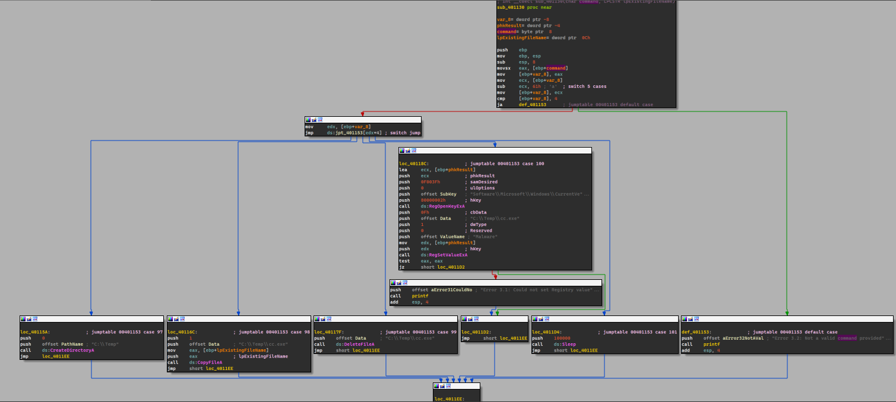Click the group nodes icon on the case 98 block

click(x=182, y=319)
